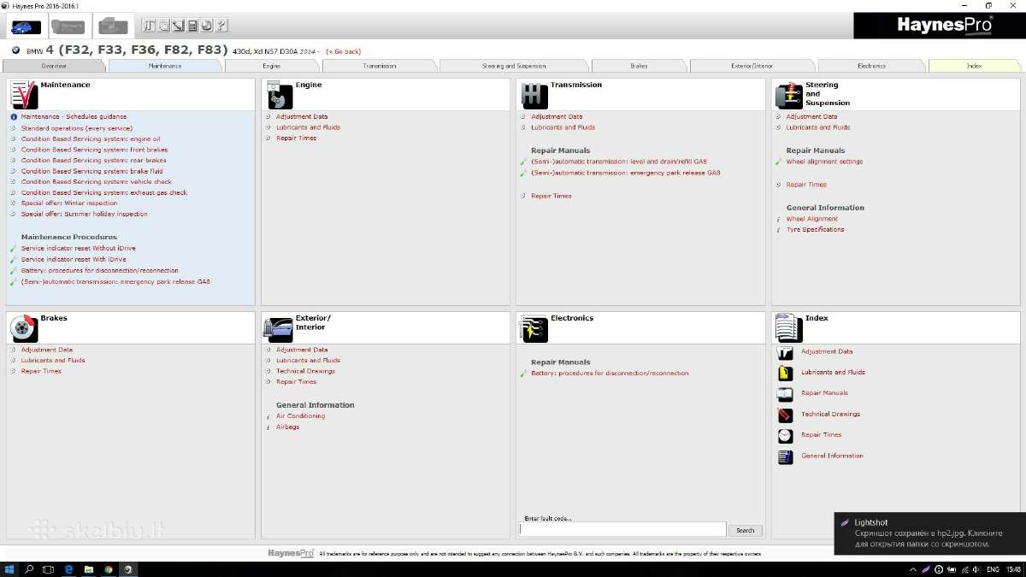This screenshot has width=1026, height=577.
Task: Click the Go back link
Action: click(344, 51)
